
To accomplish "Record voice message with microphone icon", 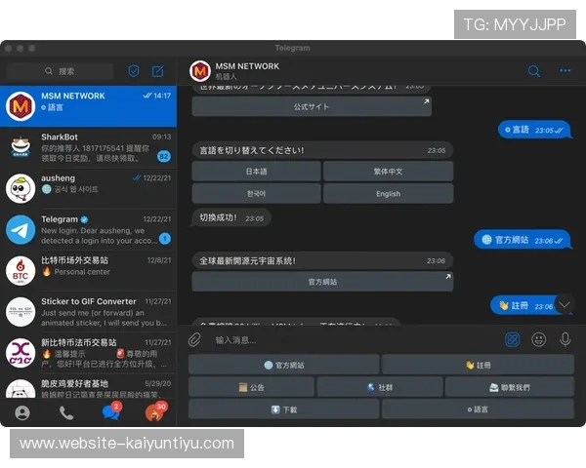I will [x=565, y=339].
